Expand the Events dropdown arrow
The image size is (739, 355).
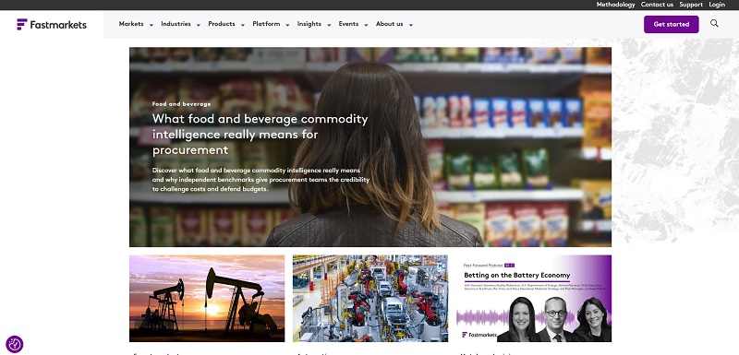[366, 25]
